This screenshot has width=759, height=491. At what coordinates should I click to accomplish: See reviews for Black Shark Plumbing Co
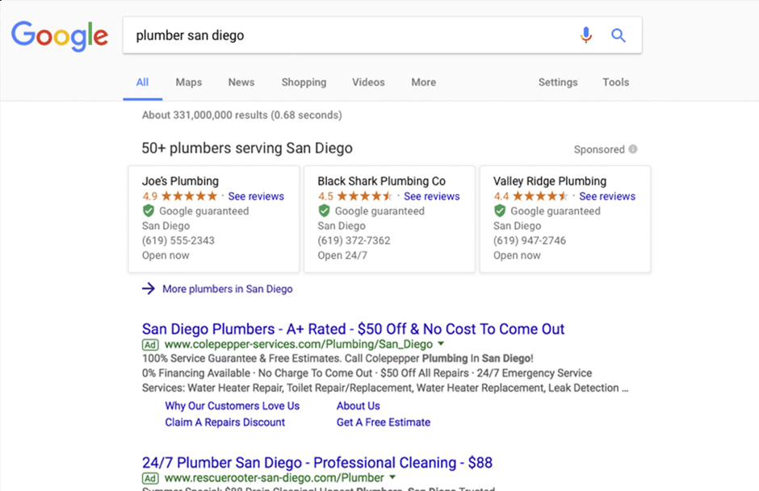pyautogui.click(x=432, y=196)
